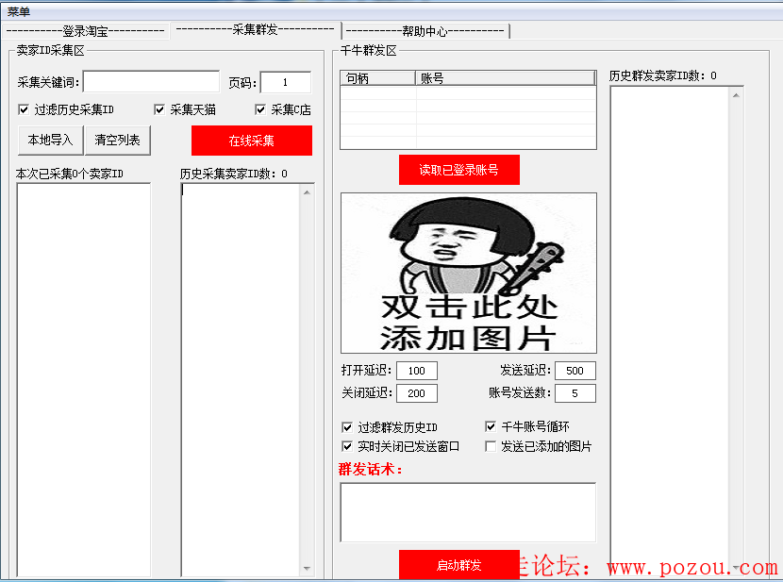The width and height of the screenshot is (783, 582).
Task: Click the 句柄 column header
Action: 378,78
